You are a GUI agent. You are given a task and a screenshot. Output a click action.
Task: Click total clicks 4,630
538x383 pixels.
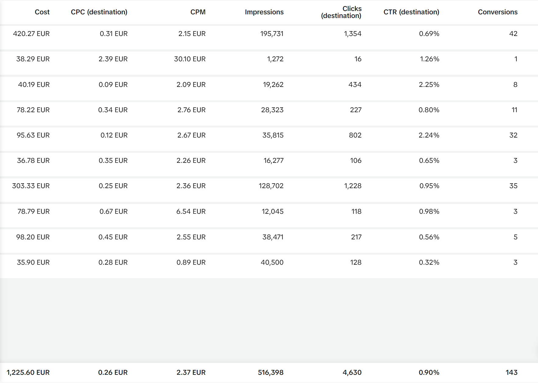tap(352, 373)
